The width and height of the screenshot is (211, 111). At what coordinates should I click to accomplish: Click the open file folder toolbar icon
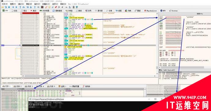(x=2, y=7)
